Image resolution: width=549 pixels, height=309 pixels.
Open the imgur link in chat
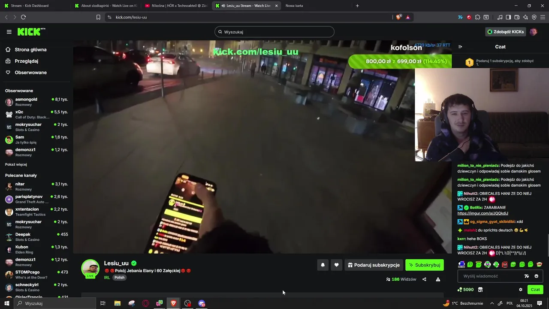point(483,213)
